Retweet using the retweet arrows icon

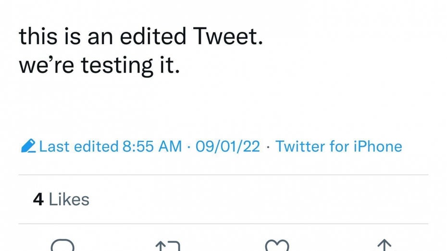coord(168,246)
